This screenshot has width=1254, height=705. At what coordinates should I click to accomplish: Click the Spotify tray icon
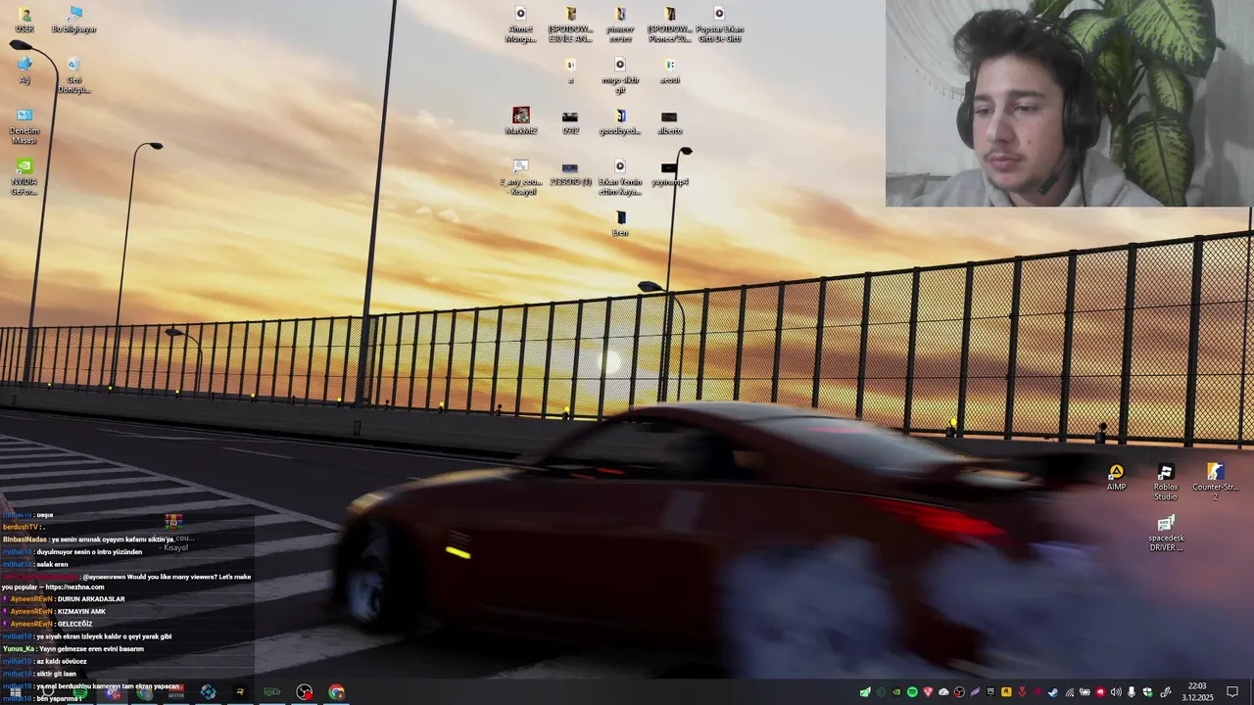point(912,692)
